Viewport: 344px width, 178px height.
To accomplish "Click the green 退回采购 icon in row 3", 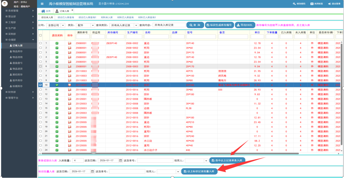I will tap(57, 53).
